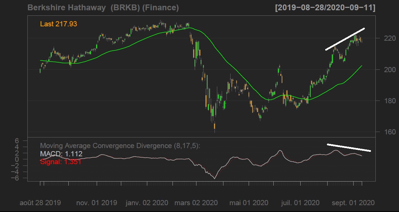Click the March 2020 lowest candlestick near 160

(215, 127)
